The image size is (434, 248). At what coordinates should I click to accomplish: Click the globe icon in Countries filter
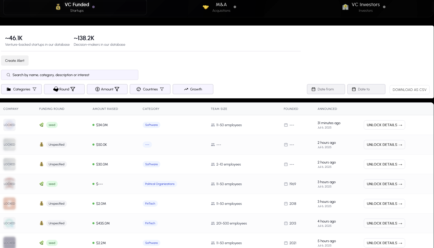tap(139, 89)
